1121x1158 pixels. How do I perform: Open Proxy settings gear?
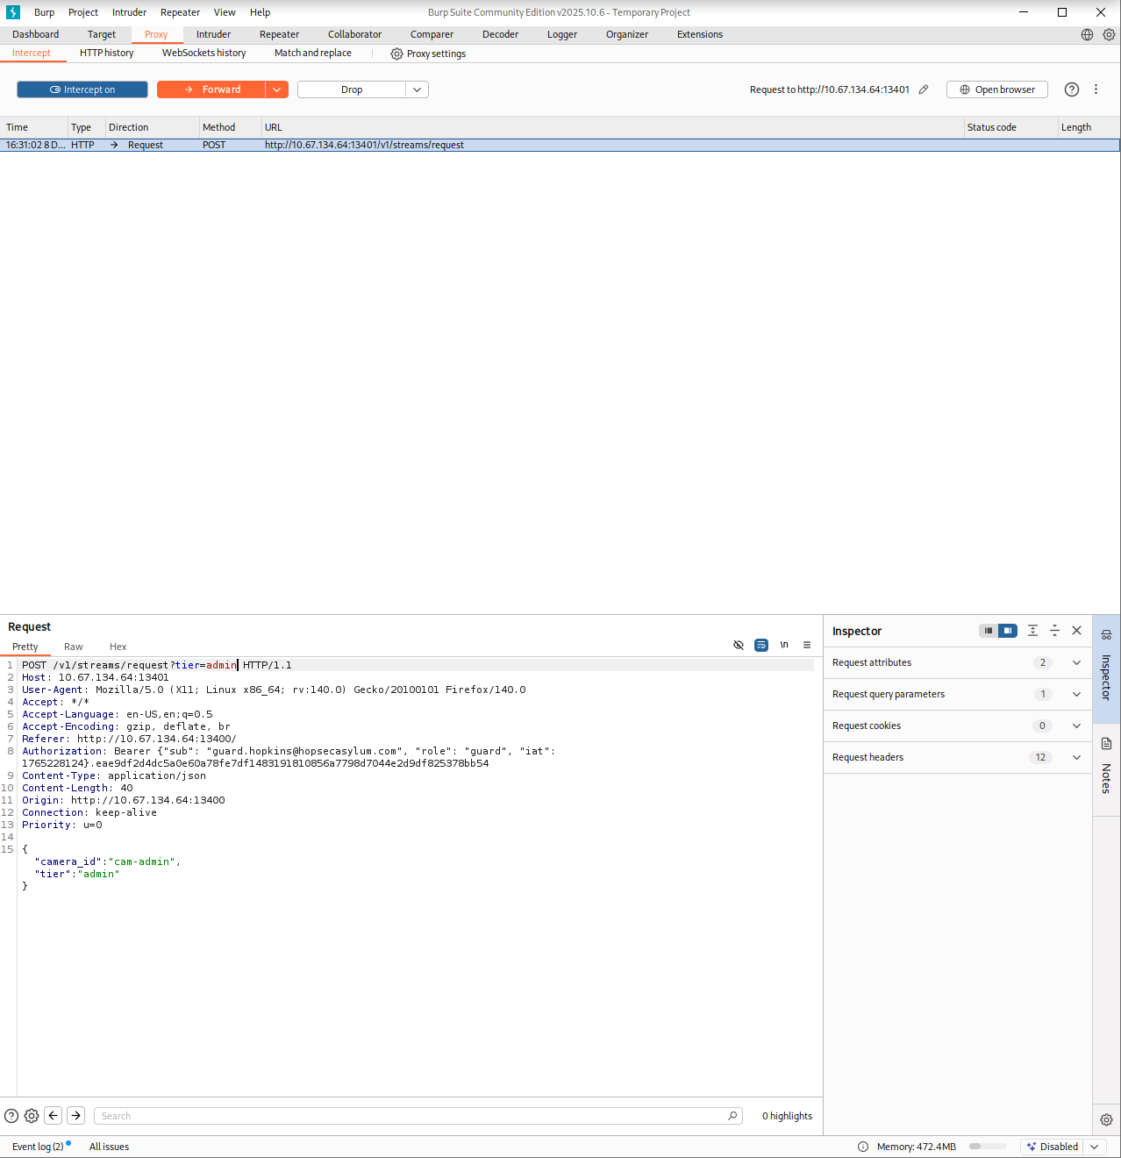[428, 54]
